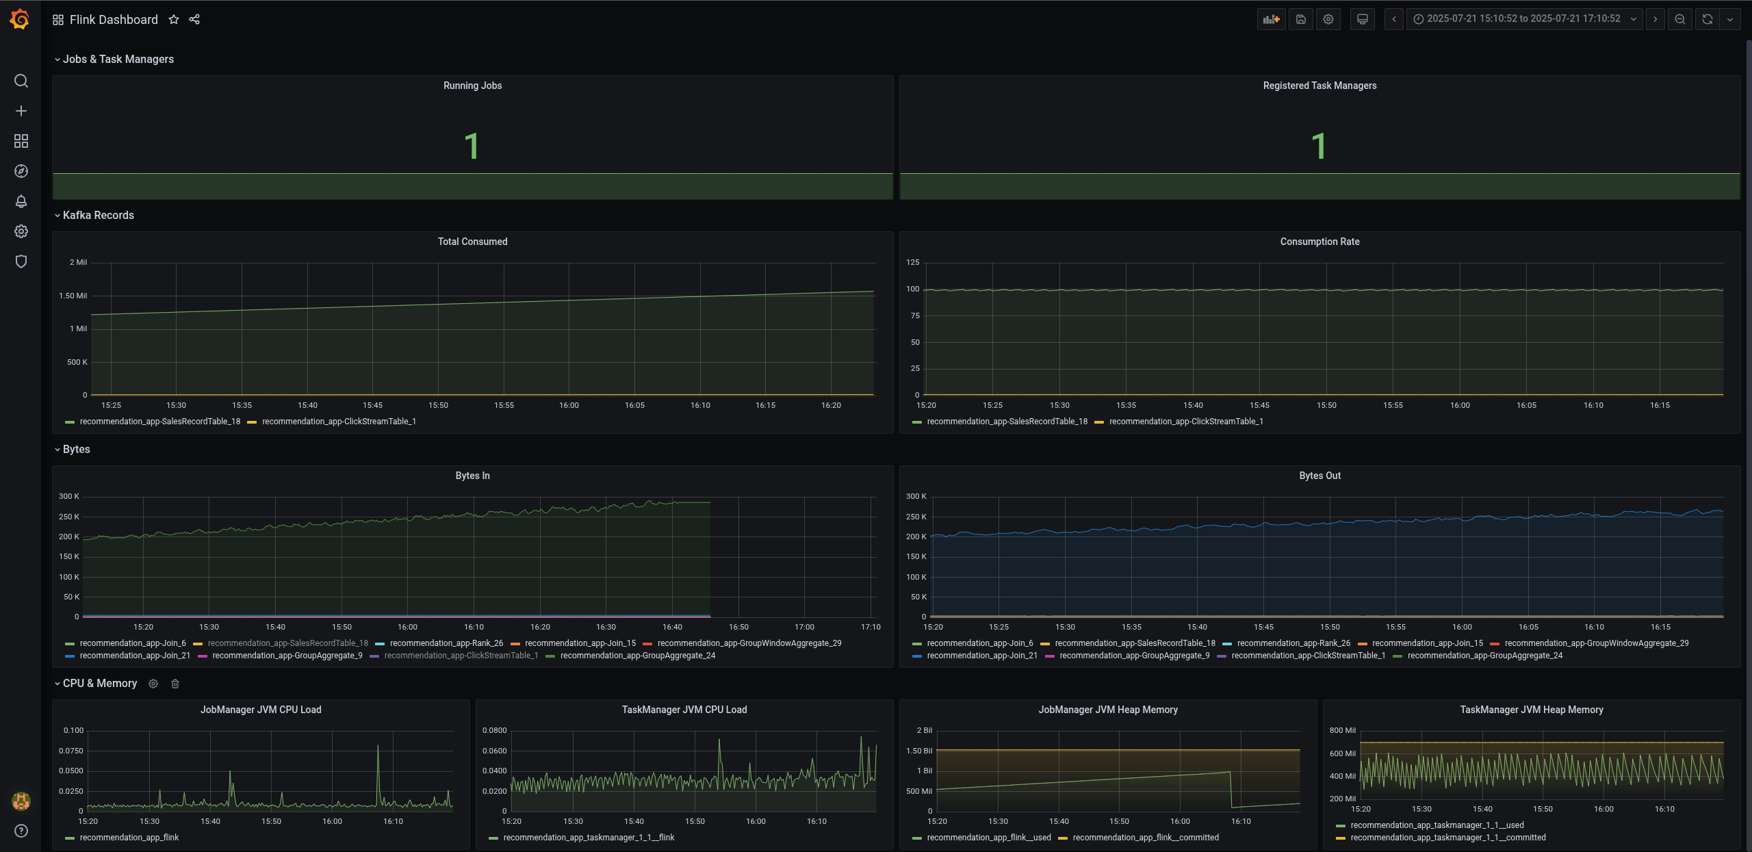Toggle recommendation_app_flink__committed series in JobManager Heap legend

[x=1145, y=838]
